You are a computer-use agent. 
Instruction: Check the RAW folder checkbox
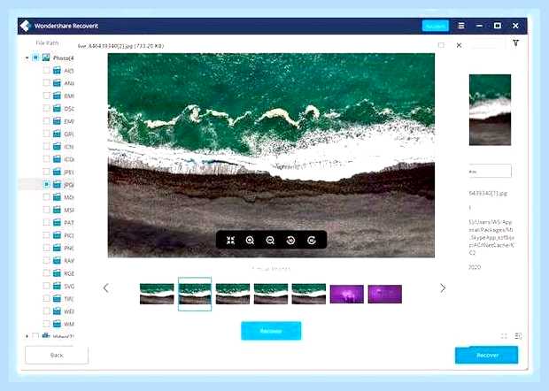coord(46,261)
